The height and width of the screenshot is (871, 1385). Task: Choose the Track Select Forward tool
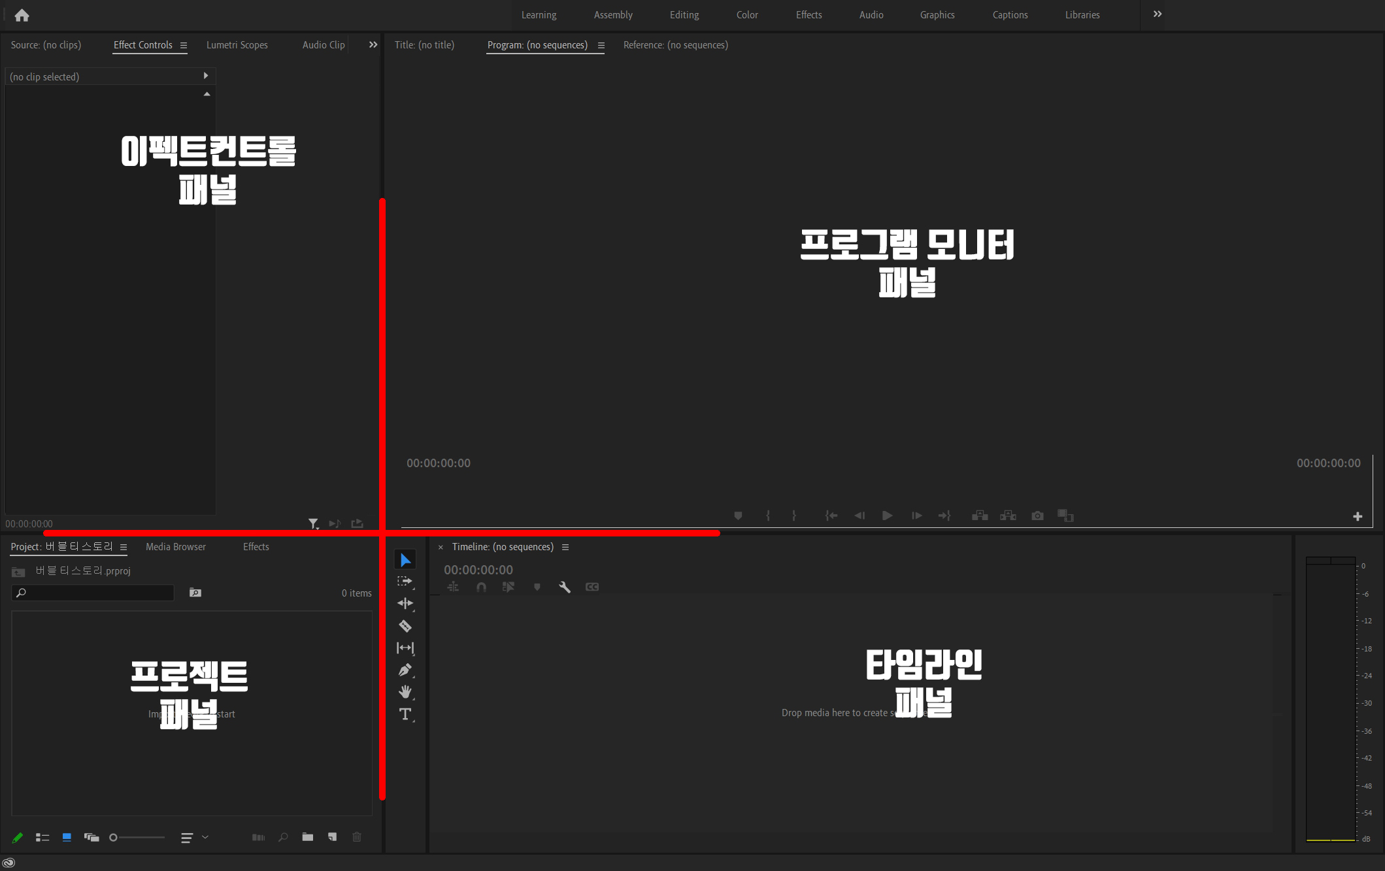tap(405, 581)
